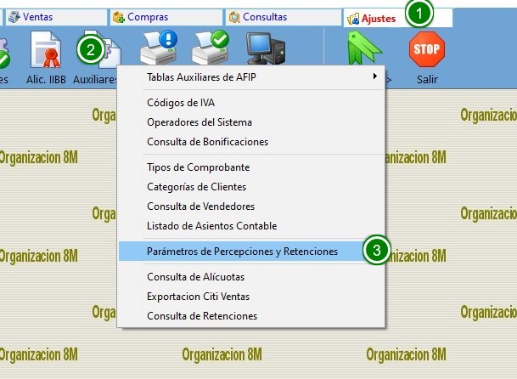Choose Códigos de IVA menu entry
The image size is (517, 379).
point(251,103)
